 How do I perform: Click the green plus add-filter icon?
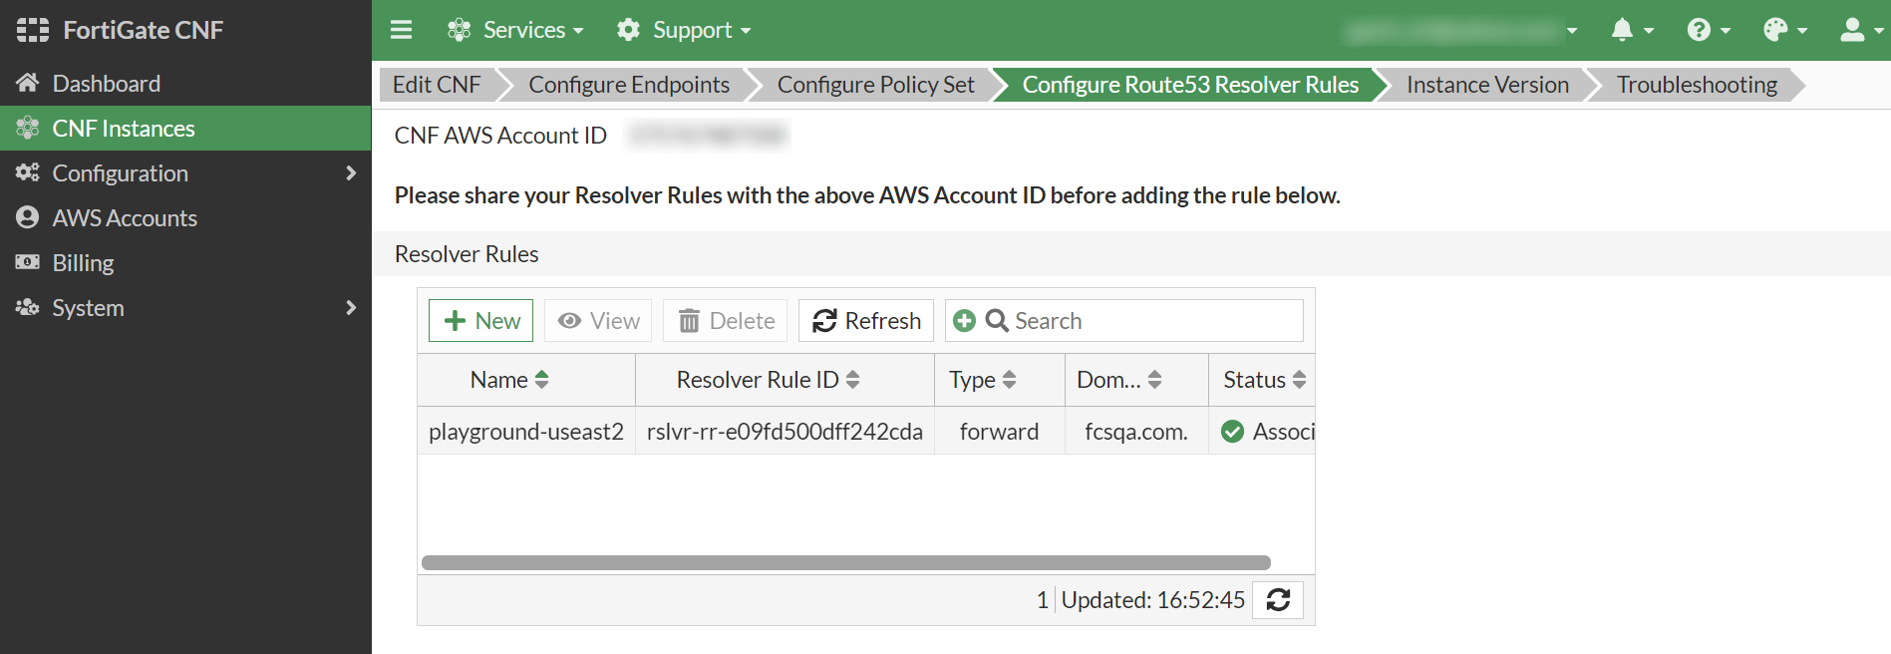coord(964,321)
